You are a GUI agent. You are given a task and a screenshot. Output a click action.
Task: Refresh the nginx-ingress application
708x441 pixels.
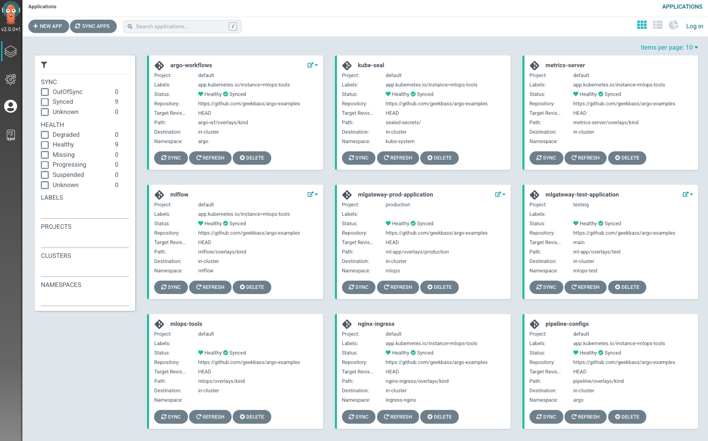click(398, 417)
